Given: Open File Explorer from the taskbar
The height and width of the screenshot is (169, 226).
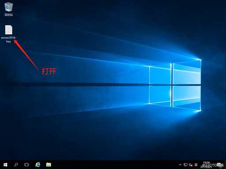Looking at the screenshot, I should (x=49, y=165).
